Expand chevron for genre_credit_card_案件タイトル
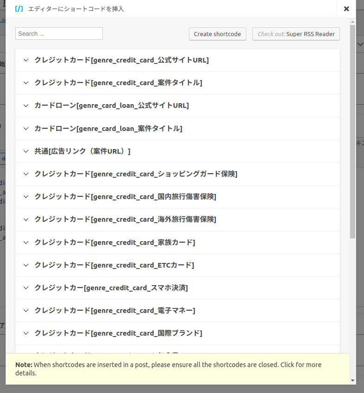This screenshot has width=364, height=393. pyautogui.click(x=26, y=83)
